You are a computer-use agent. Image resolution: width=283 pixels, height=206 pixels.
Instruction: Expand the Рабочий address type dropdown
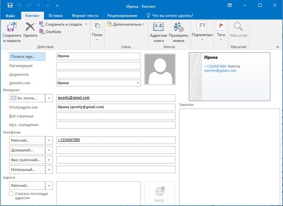(49, 186)
